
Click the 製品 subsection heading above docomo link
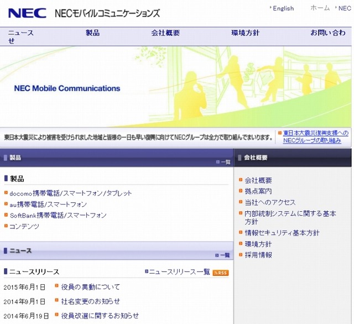tap(17, 179)
